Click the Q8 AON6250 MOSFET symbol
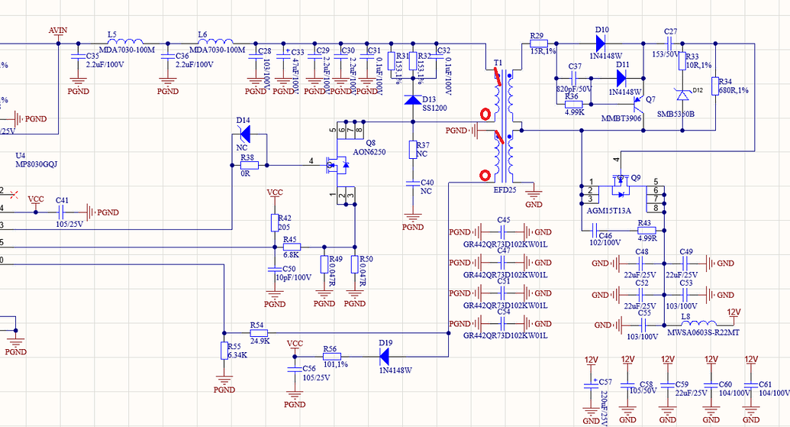This screenshot has width=790, height=427. click(338, 163)
